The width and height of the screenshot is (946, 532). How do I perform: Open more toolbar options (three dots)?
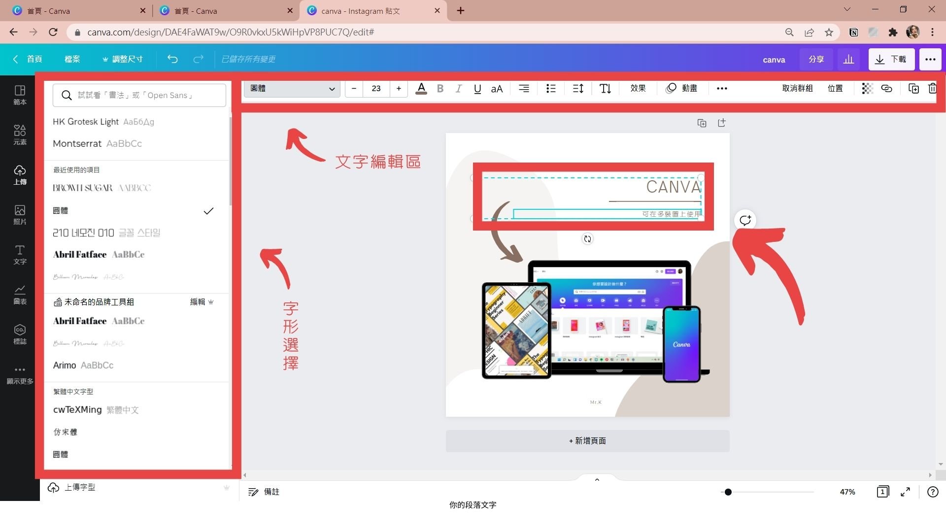point(722,89)
